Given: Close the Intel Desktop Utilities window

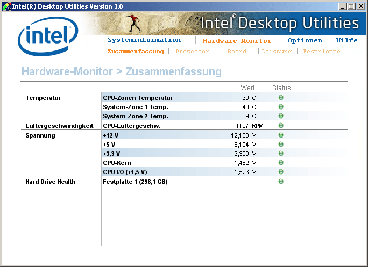Looking at the screenshot, I should tap(360, 6).
